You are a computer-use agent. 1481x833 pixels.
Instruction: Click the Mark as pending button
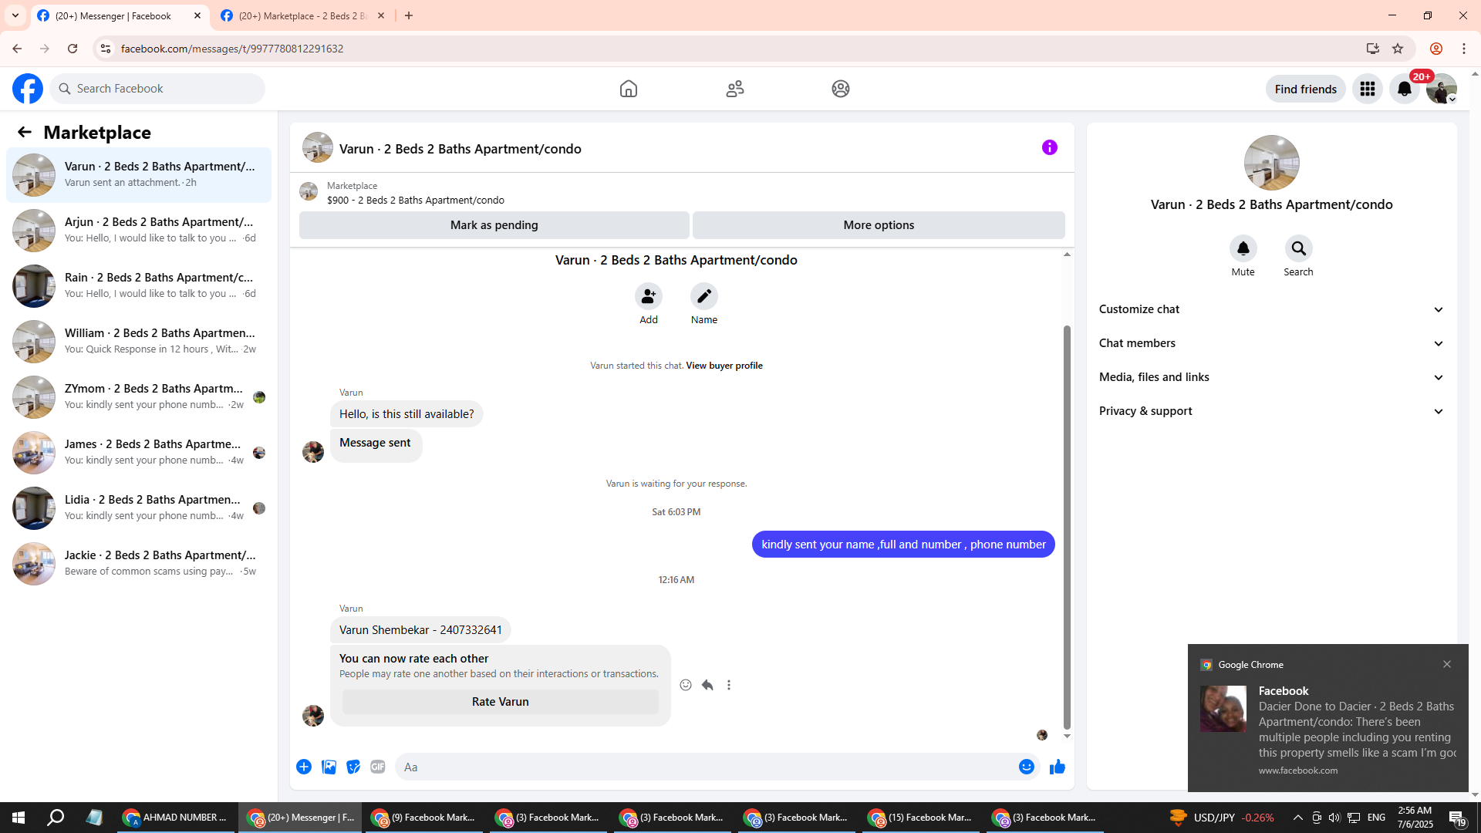[x=494, y=225]
